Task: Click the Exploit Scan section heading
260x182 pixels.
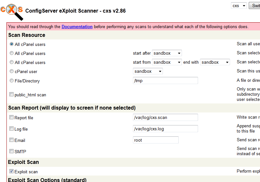Action: 23,162
